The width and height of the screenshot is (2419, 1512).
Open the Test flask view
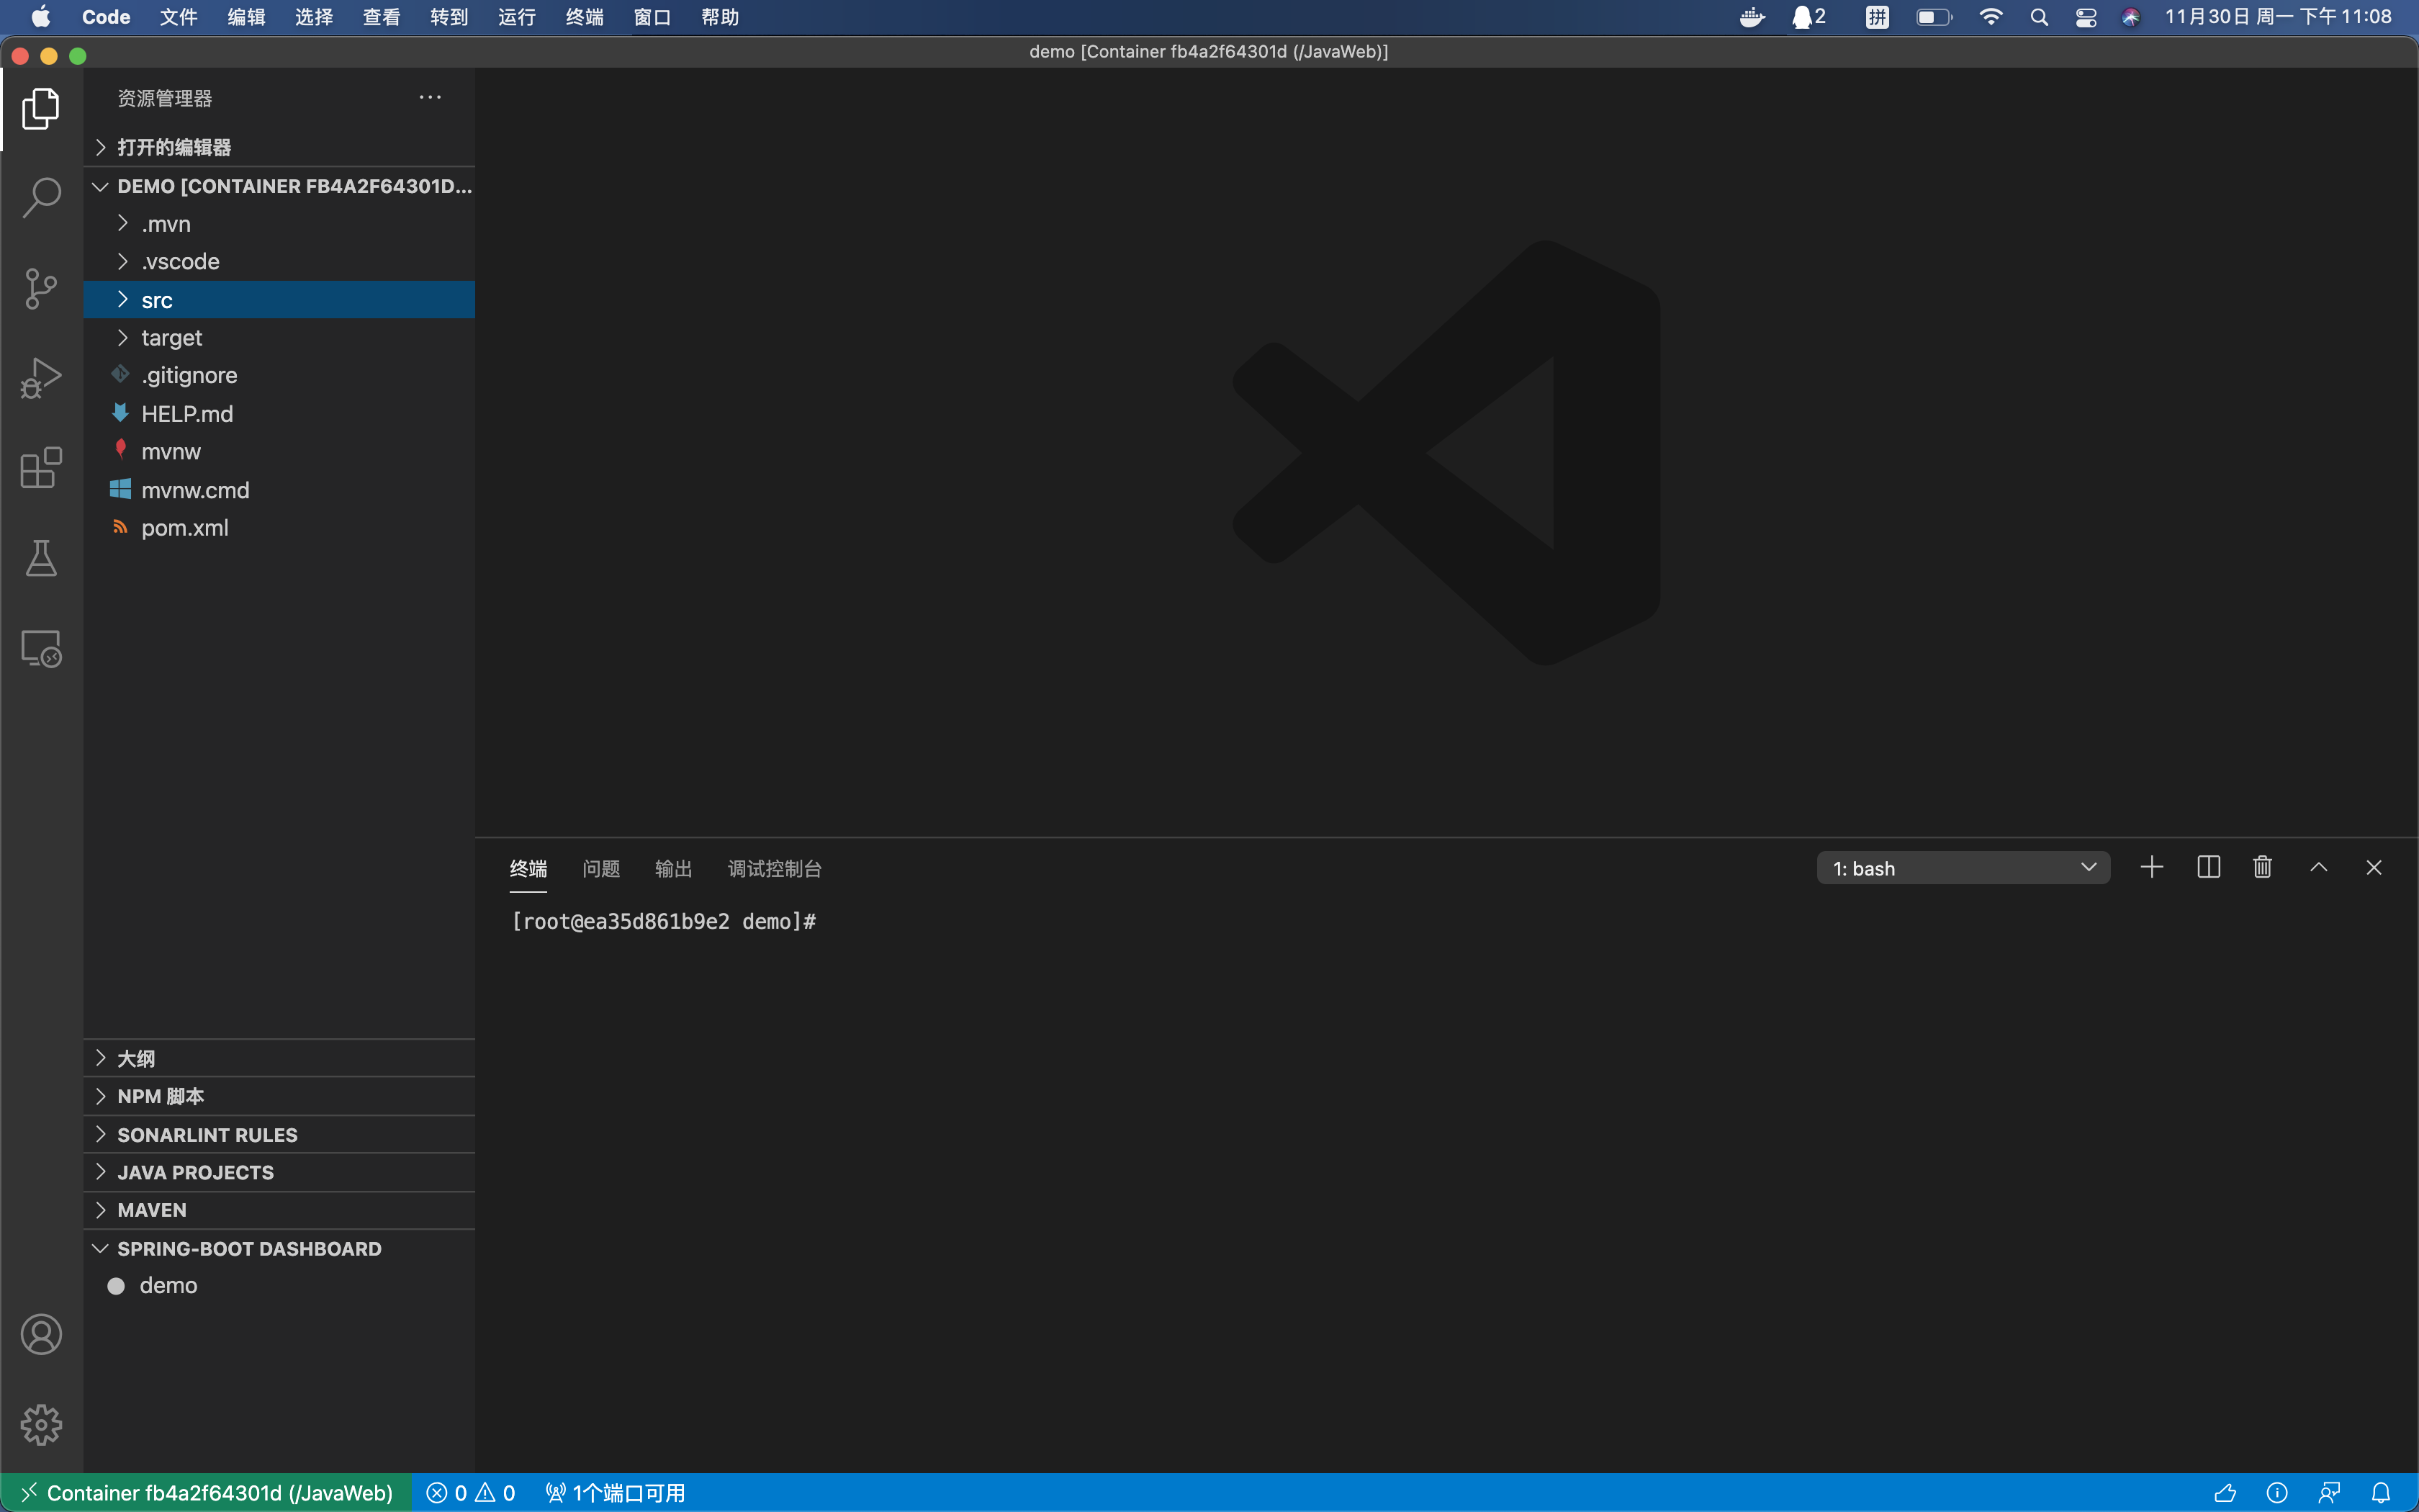tap(41, 558)
